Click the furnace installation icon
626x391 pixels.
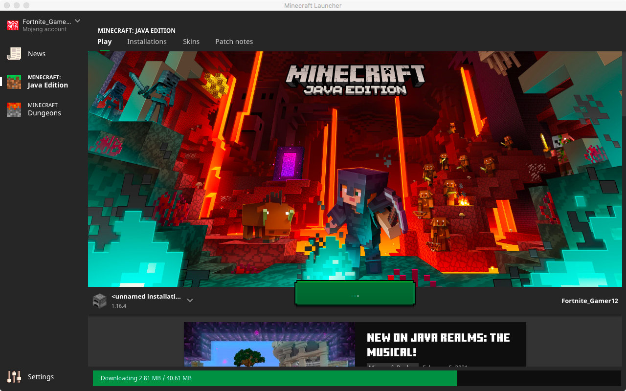tap(99, 301)
